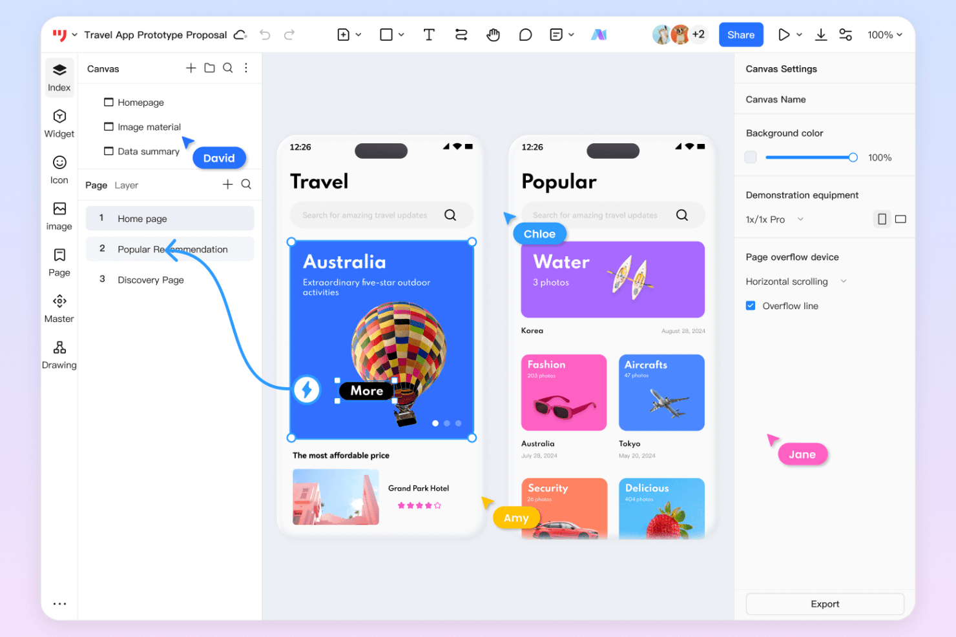Image resolution: width=956 pixels, height=637 pixels.
Task: Open the Master sidebar tab
Action: click(x=59, y=309)
